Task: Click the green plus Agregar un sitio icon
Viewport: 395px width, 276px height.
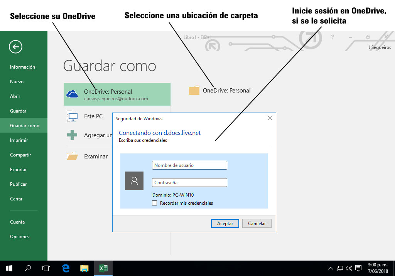Action: pos(72,135)
